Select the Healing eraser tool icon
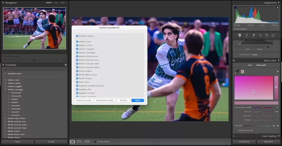Screen dimensions: 282x146 253,35
